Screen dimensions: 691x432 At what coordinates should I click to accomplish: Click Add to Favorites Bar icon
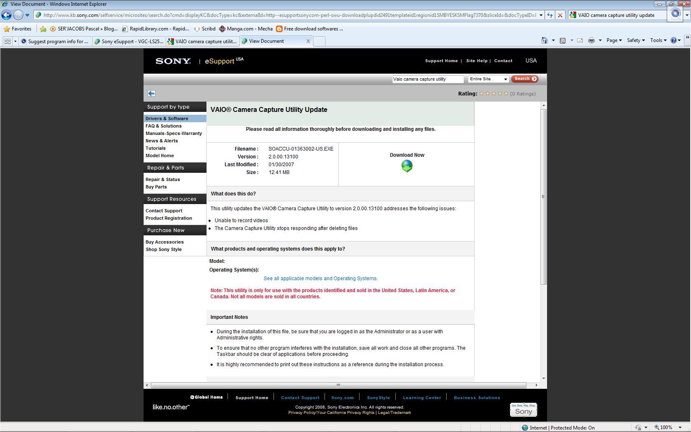pos(43,29)
